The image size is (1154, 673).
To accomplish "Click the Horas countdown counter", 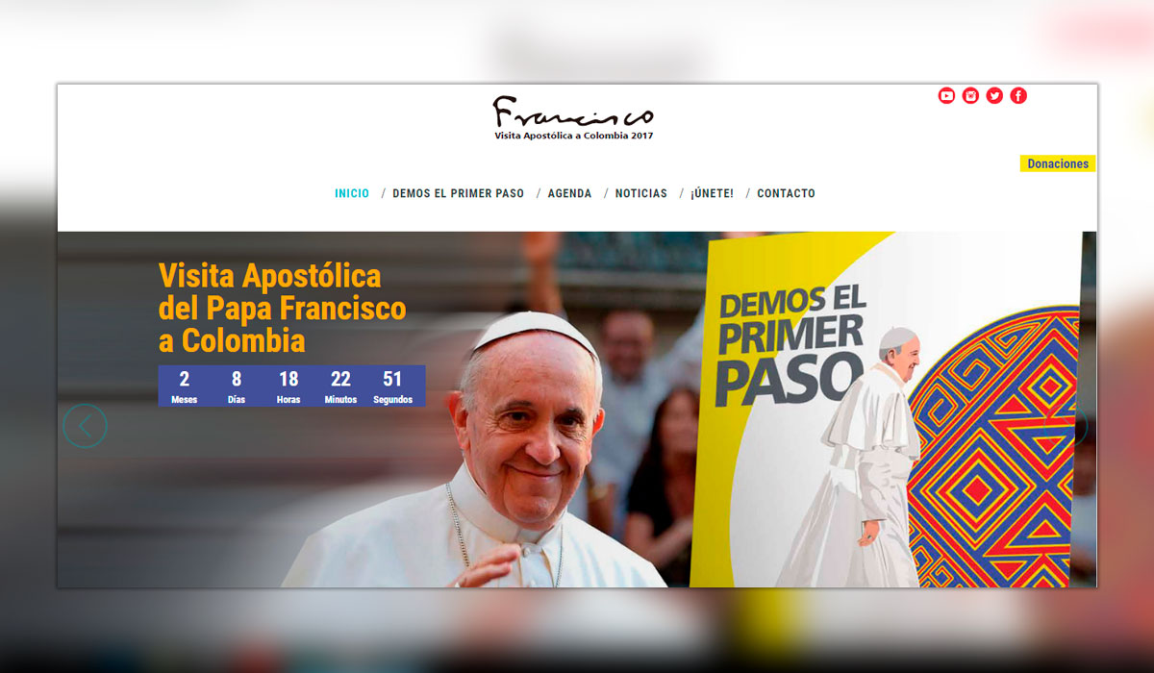I will click(x=288, y=386).
